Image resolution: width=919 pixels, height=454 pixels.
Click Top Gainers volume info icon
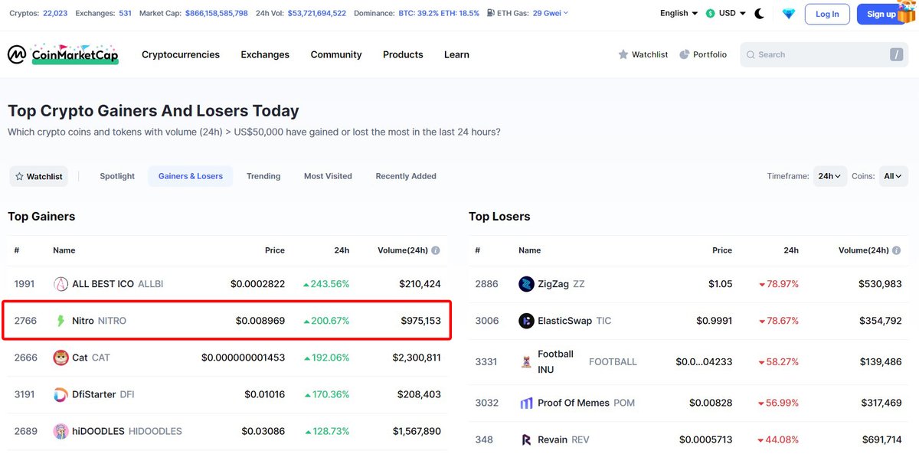[x=436, y=250]
